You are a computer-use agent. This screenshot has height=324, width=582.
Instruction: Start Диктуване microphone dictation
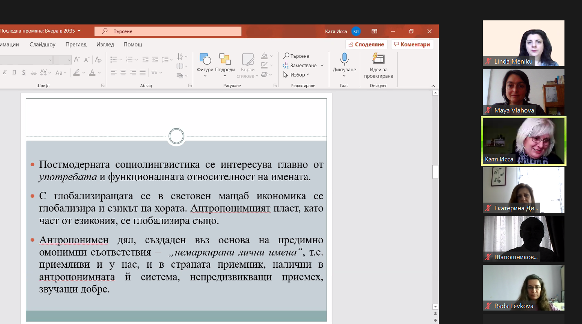point(344,60)
